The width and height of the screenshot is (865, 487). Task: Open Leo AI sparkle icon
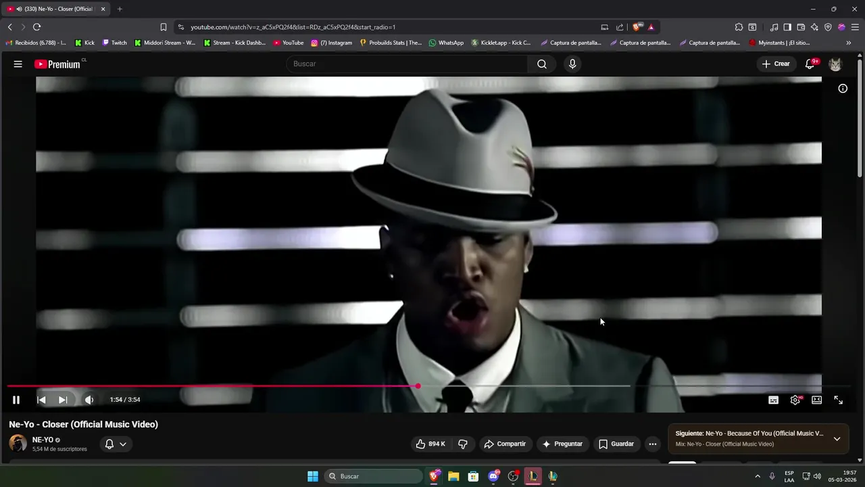tap(814, 27)
